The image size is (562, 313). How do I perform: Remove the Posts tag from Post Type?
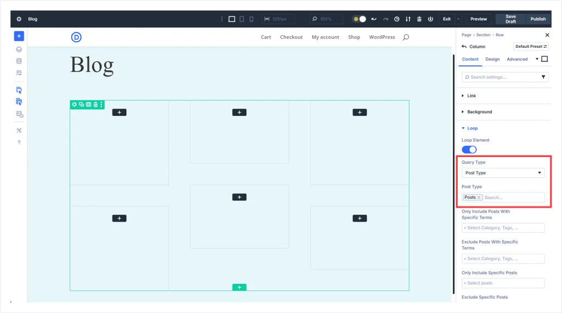pyautogui.click(x=479, y=198)
